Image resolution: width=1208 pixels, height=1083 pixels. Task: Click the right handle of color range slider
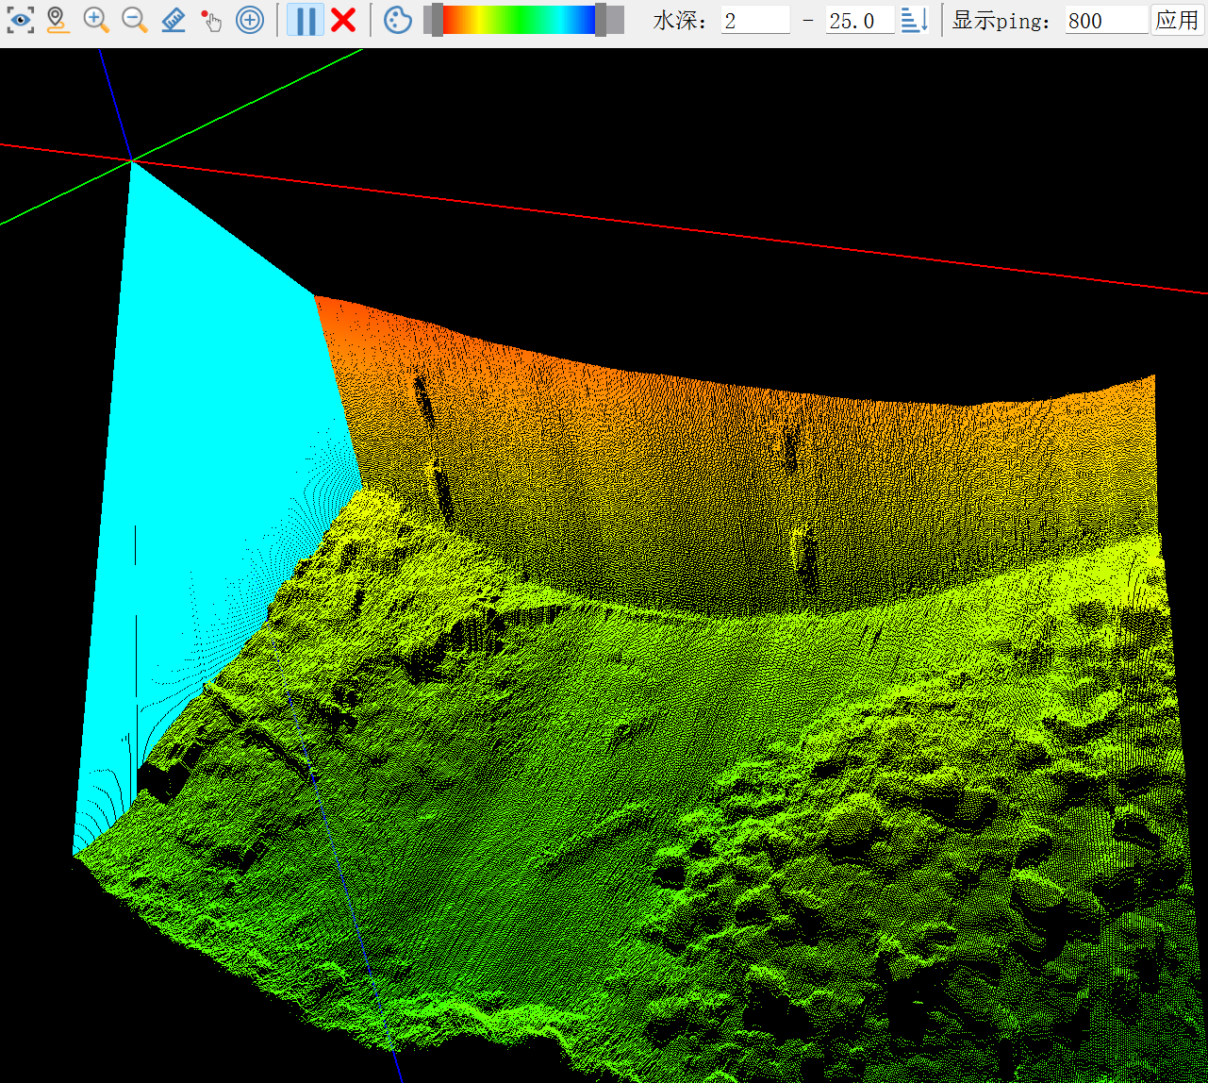601,20
